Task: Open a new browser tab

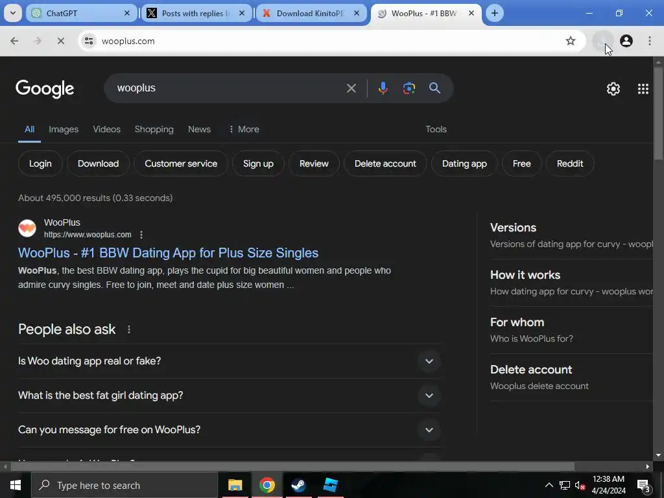Action: coord(495,13)
